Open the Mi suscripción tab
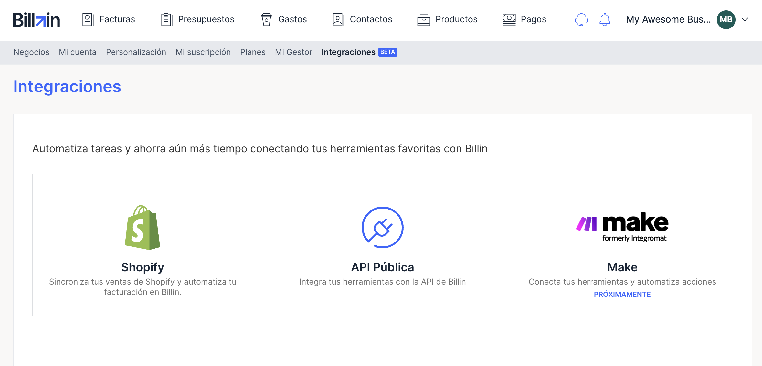 (x=203, y=52)
